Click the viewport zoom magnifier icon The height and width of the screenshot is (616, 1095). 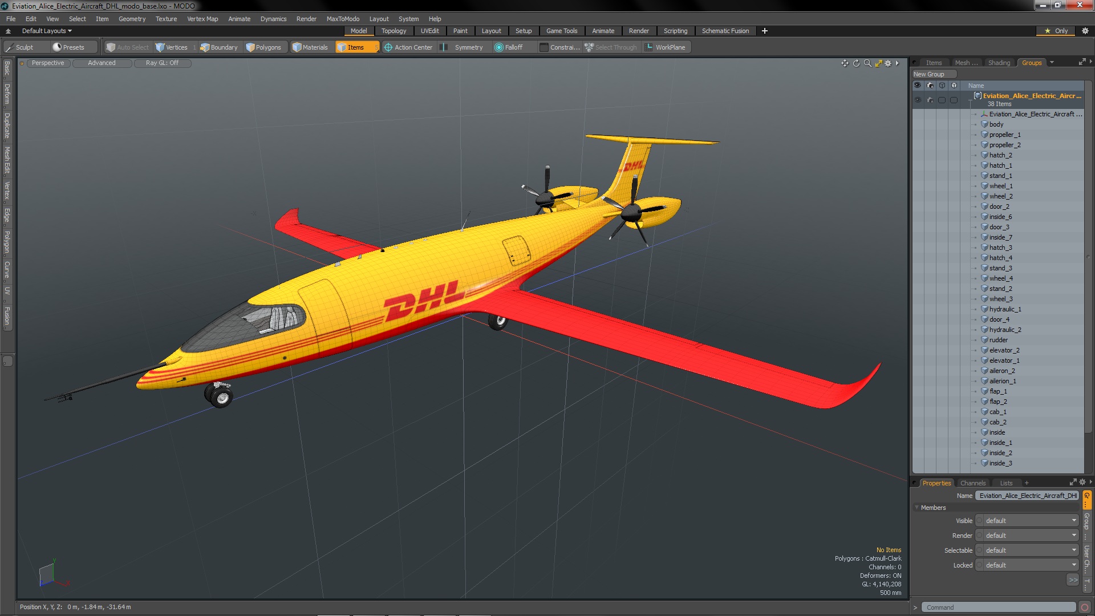867,63
